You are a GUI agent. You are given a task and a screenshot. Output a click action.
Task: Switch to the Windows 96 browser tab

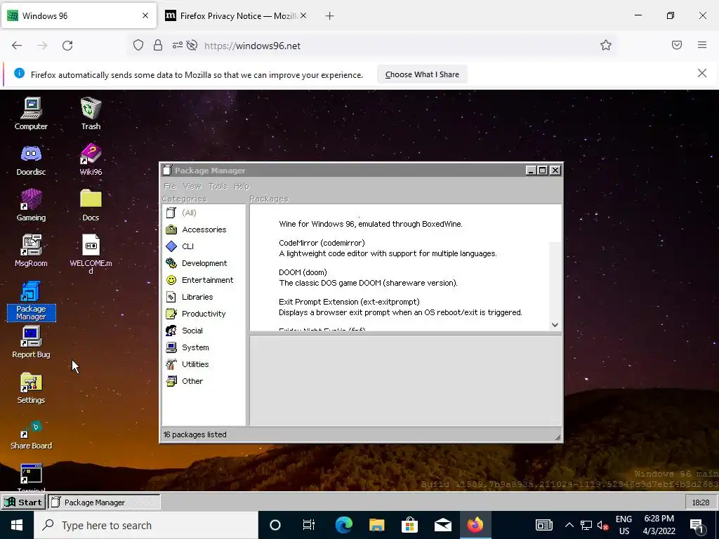(x=79, y=16)
